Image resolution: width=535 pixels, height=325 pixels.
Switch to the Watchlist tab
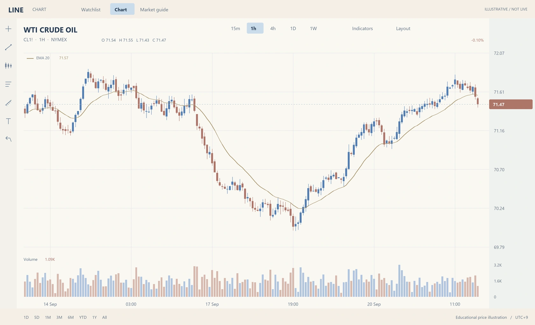pyautogui.click(x=91, y=10)
